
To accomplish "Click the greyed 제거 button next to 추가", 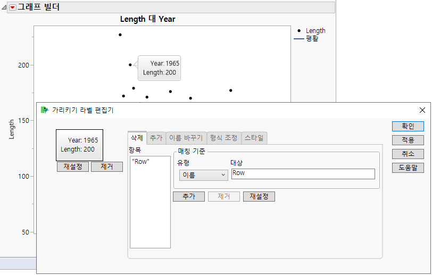I will point(223,196).
